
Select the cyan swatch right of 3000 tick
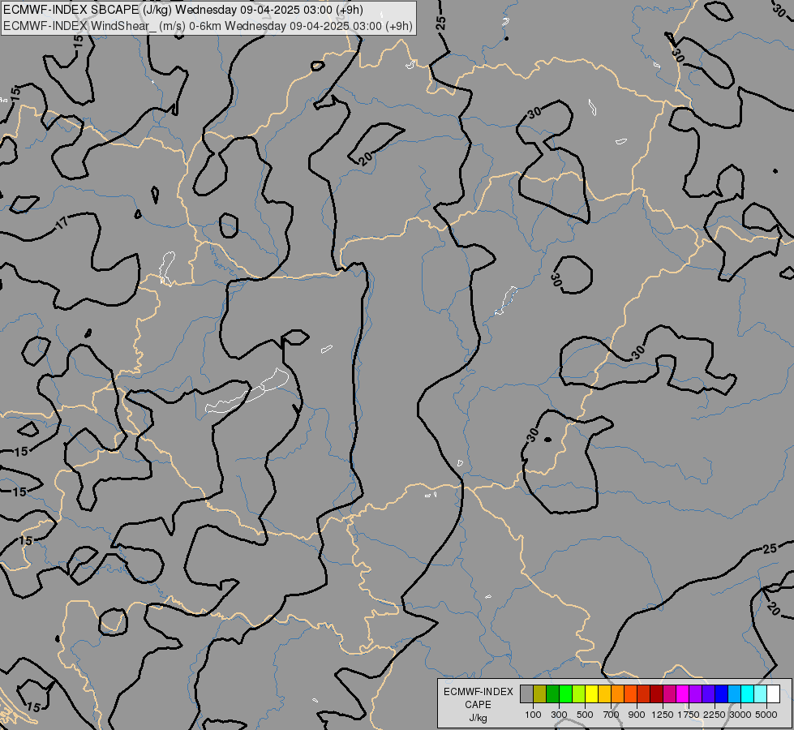click(x=748, y=693)
